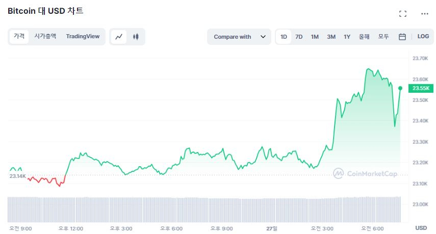Select the 1Y time range
436x234 pixels.
(347, 37)
